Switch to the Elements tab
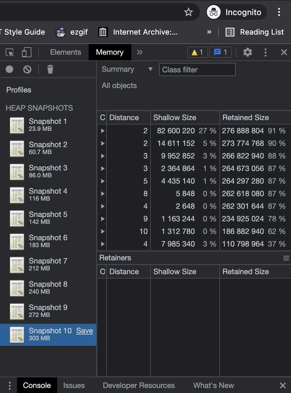The width and height of the screenshot is (291, 393). [65, 52]
